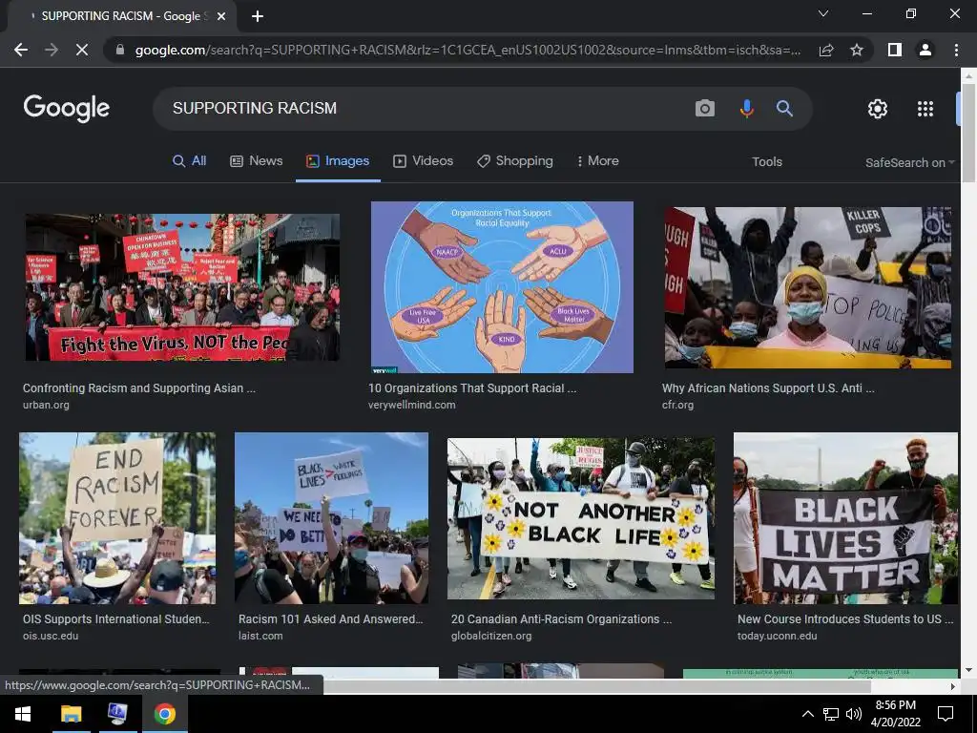Open a new tab with the plus icon
This screenshot has height=733, width=977.
coord(258,16)
